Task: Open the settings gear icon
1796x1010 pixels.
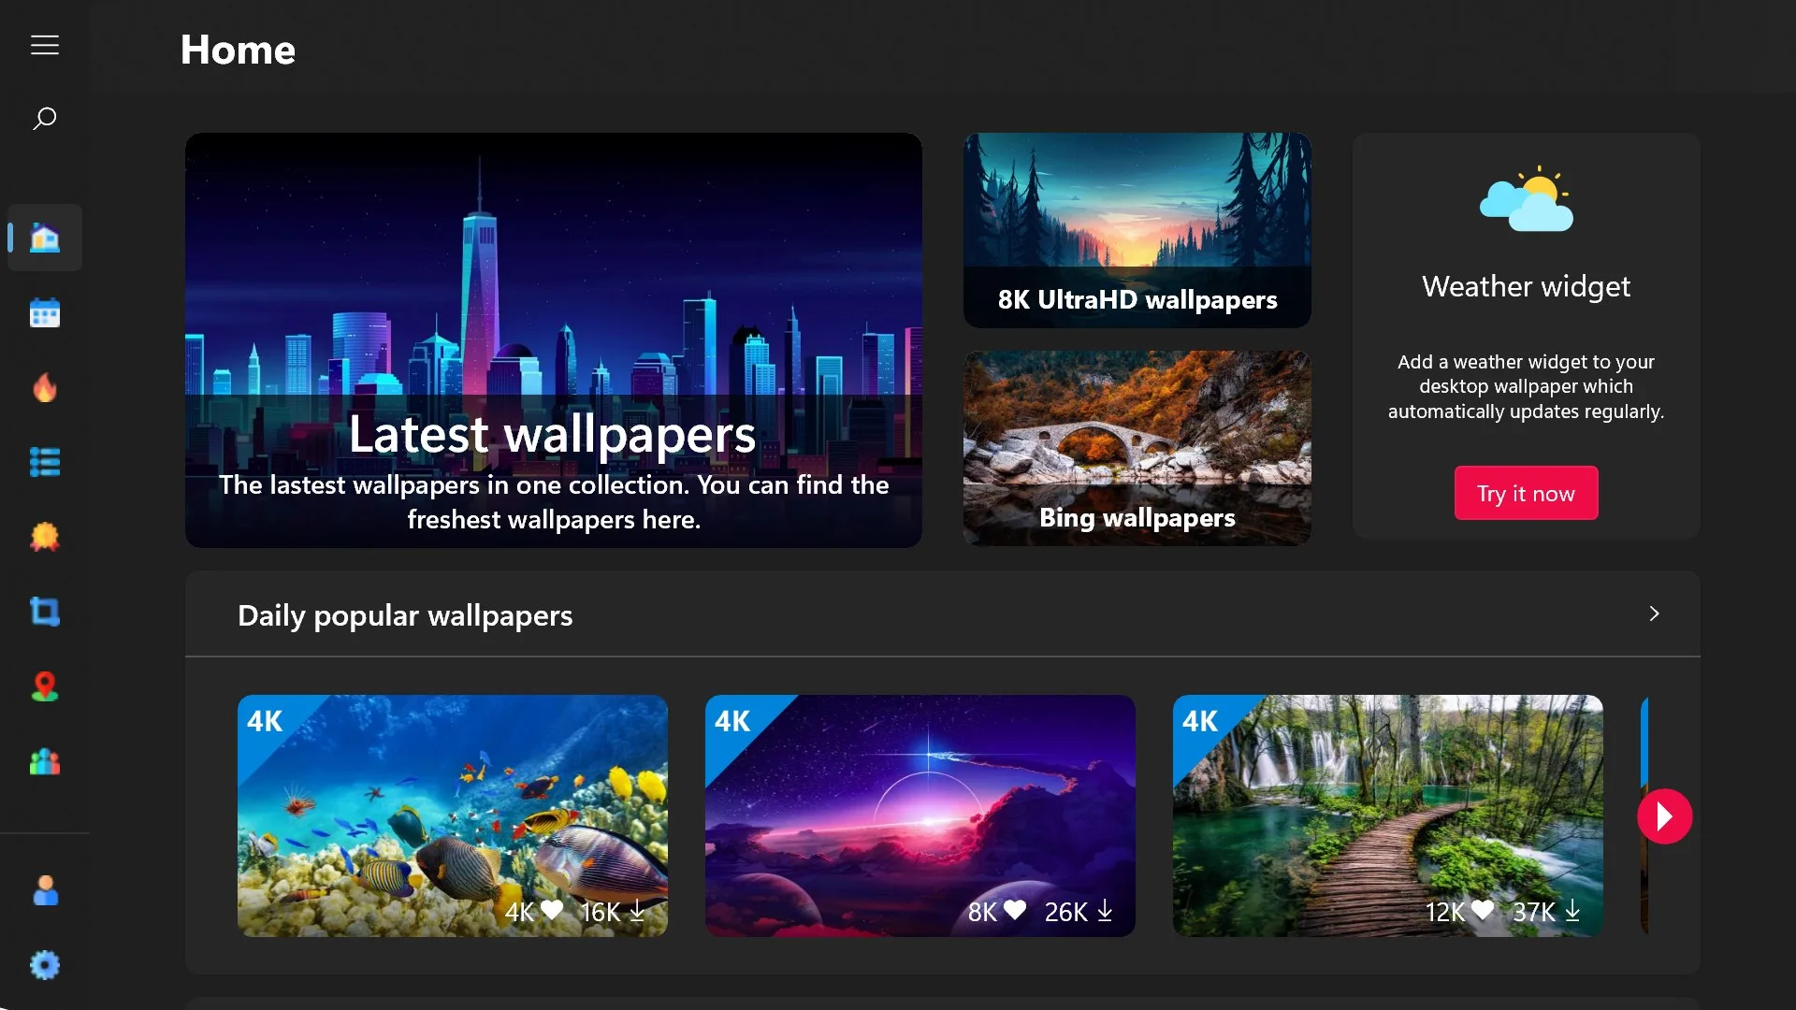Action: tap(45, 965)
